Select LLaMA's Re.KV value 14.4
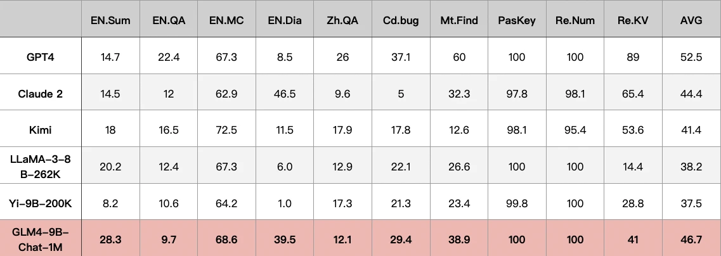Viewport: 721px width, 256px height. (x=633, y=166)
